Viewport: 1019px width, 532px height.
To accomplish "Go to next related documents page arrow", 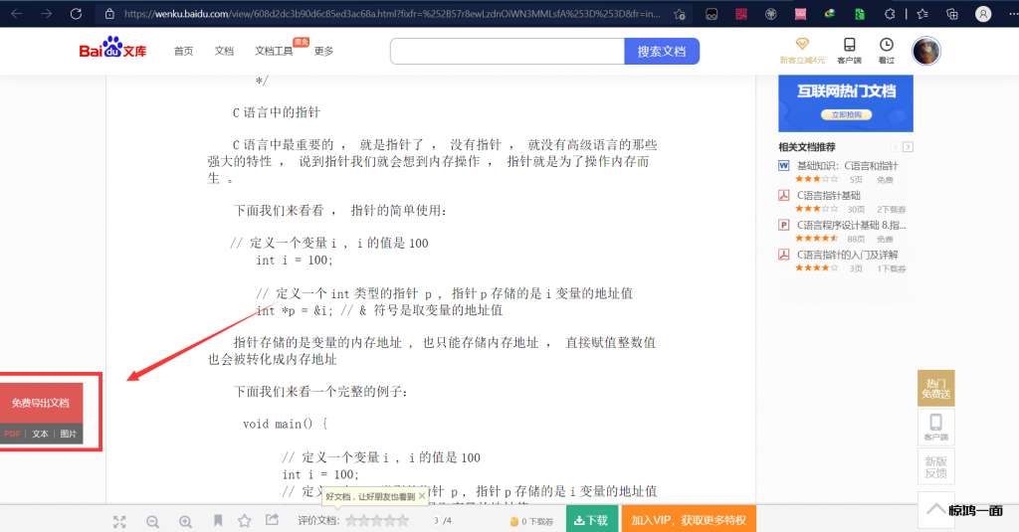I will (907, 147).
